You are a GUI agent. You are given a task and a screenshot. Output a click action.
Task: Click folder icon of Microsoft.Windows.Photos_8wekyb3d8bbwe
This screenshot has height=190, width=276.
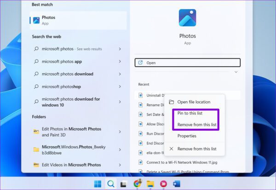(36, 150)
